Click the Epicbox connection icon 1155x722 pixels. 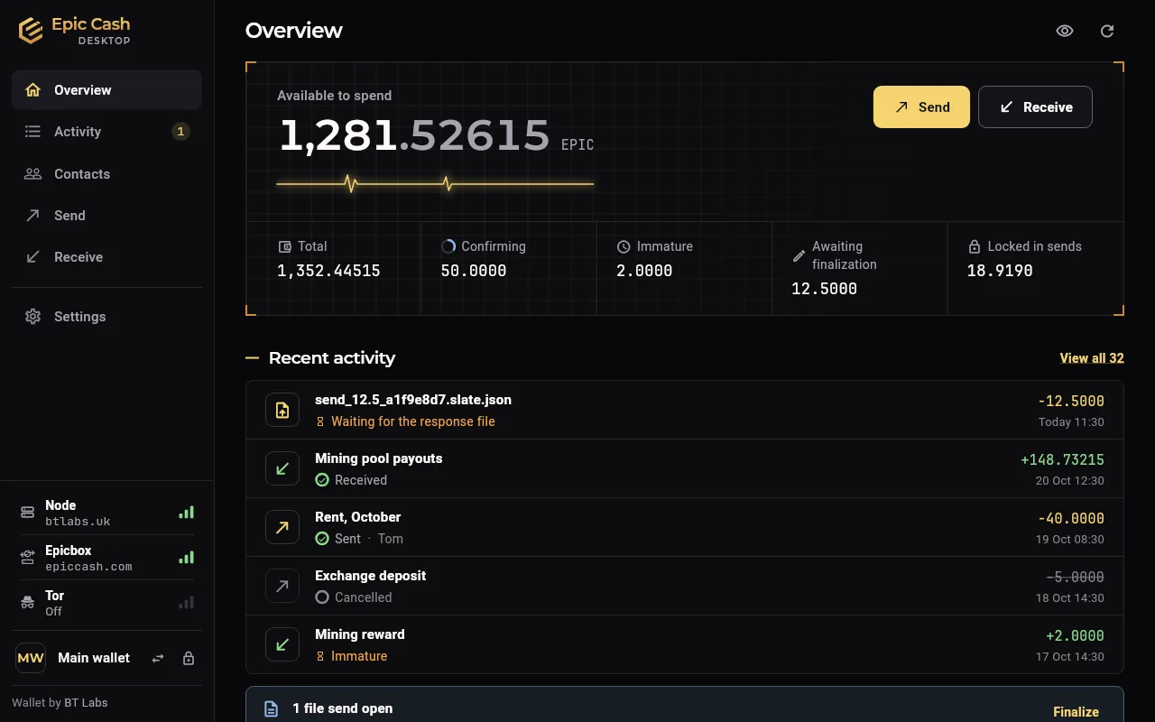click(x=27, y=558)
